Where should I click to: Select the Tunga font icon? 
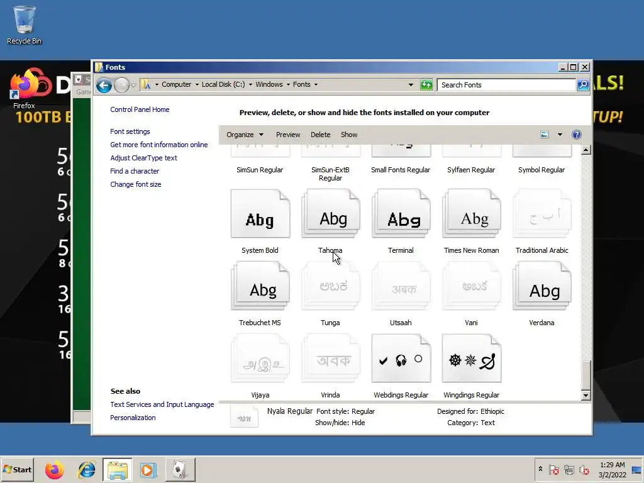pos(331,286)
